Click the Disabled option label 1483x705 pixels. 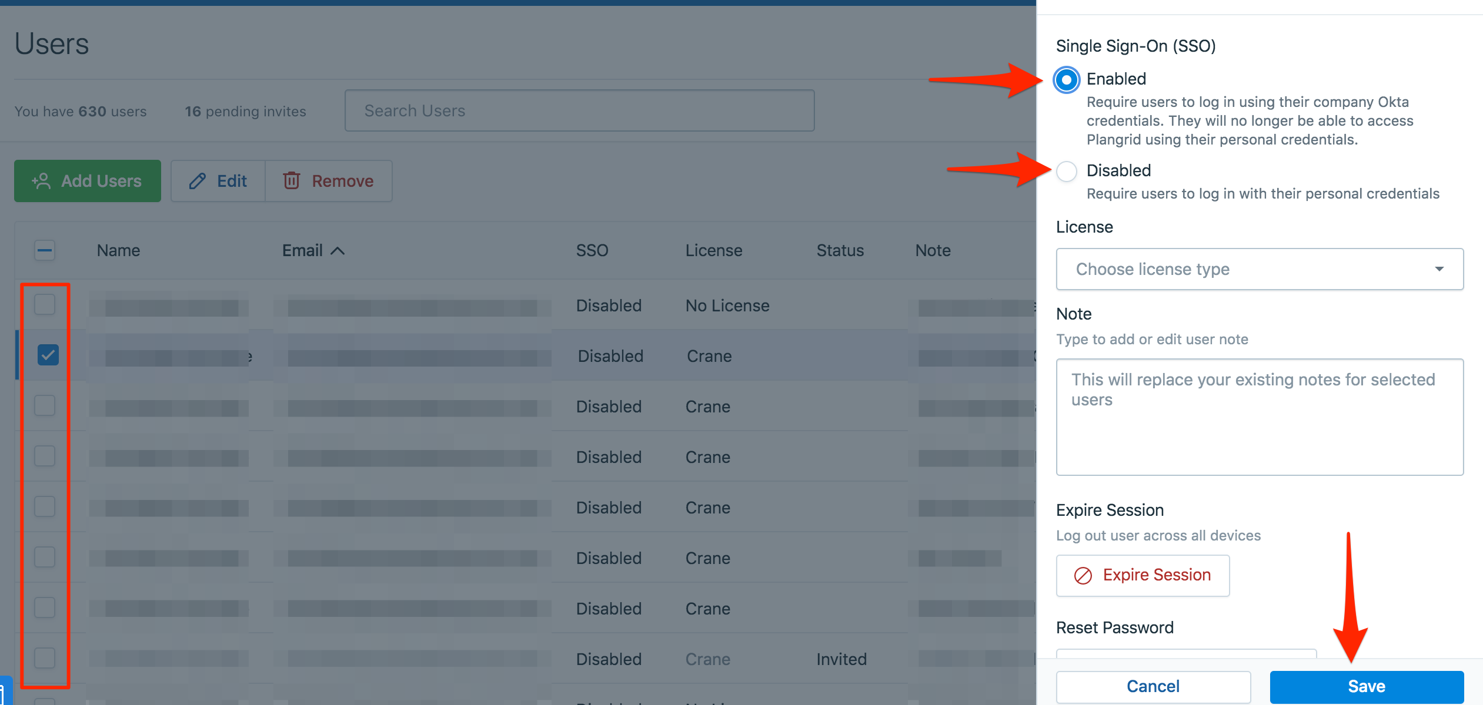pyautogui.click(x=1118, y=170)
